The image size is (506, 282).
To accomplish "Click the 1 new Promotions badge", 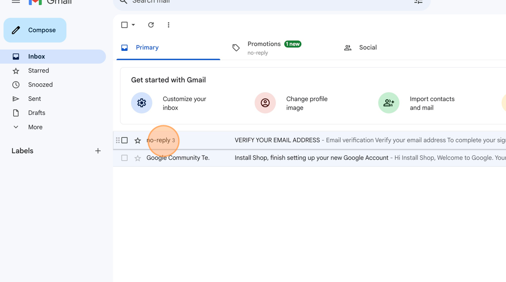I will (293, 44).
